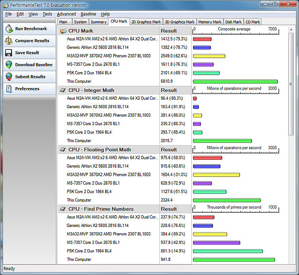Switch to the 3D Graphics Mark tab
299x275 pixels.
click(180, 22)
